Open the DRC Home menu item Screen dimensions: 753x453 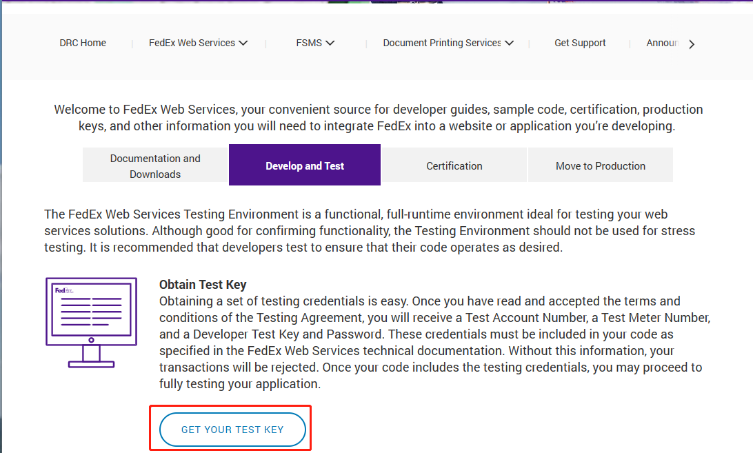[x=83, y=43]
